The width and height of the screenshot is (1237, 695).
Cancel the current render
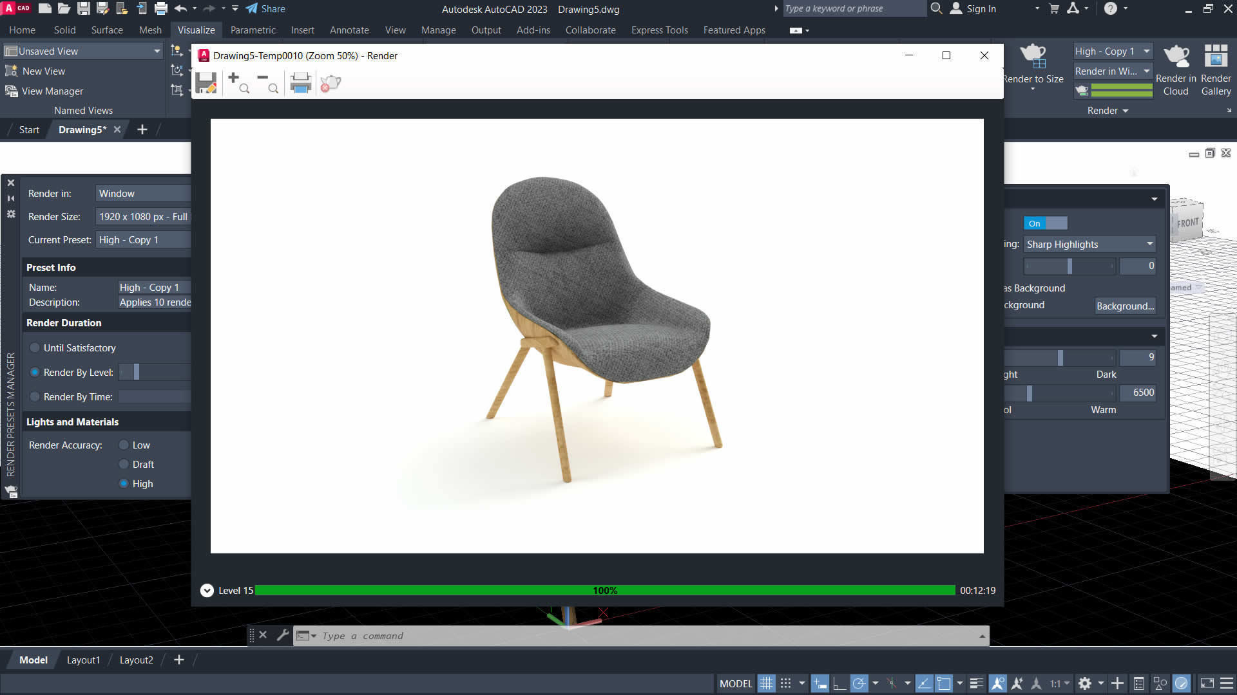point(331,82)
